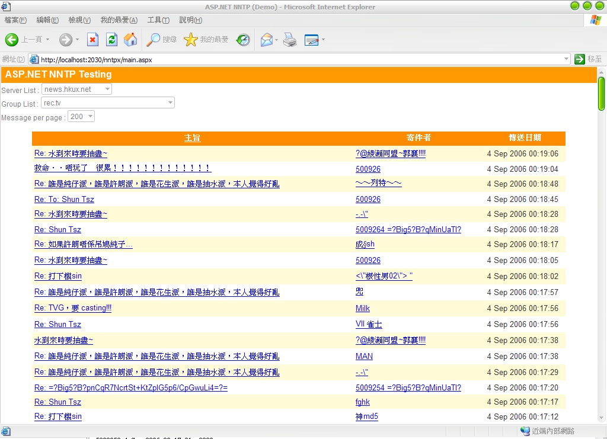Viewport: 607px width, 439px height.
Task: Open message 'Re: 如果許朗唔係吊鳩純子...'
Action: tap(83, 245)
